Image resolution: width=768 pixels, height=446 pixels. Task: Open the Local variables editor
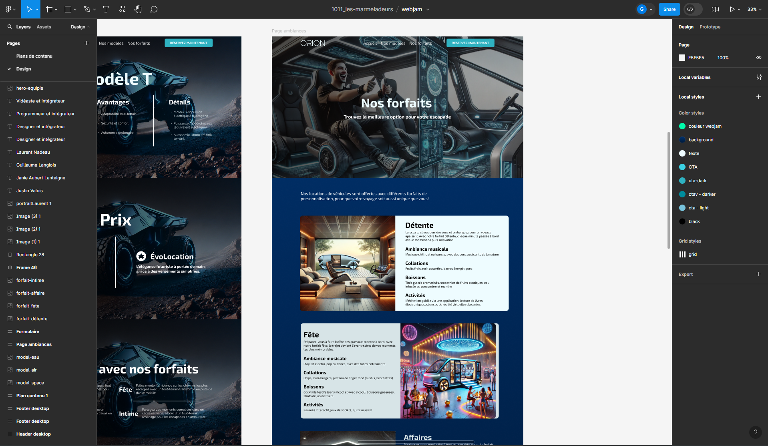coord(759,77)
